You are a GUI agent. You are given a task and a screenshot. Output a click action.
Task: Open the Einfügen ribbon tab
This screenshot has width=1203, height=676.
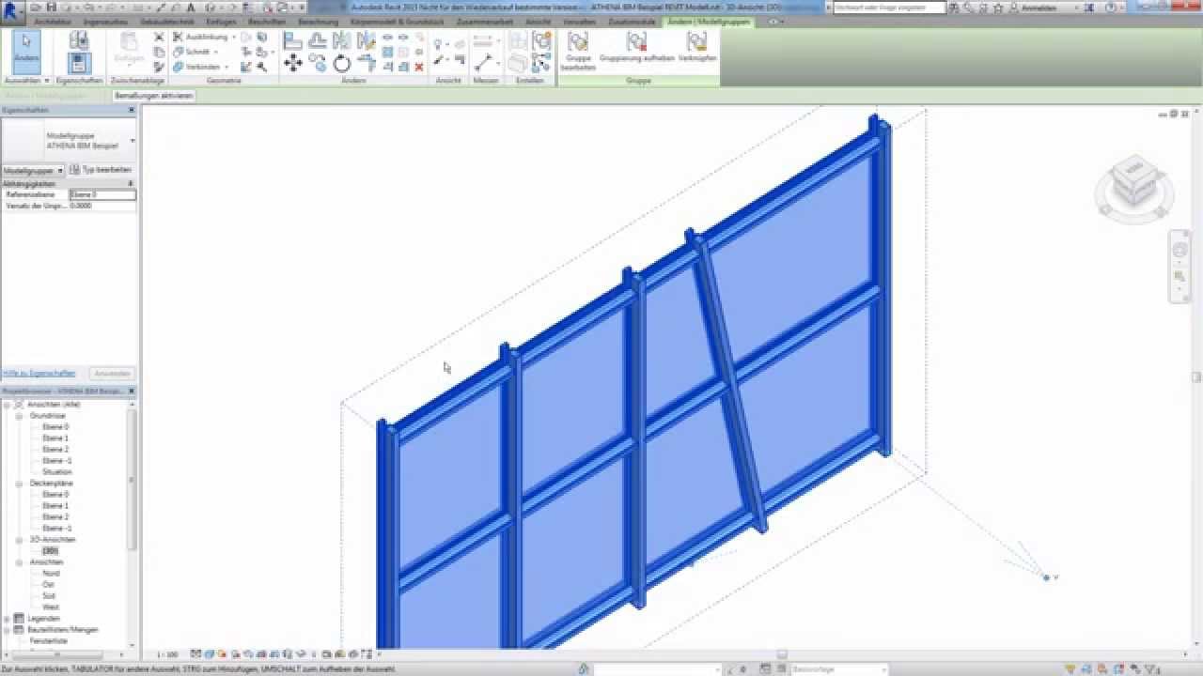coord(222,21)
